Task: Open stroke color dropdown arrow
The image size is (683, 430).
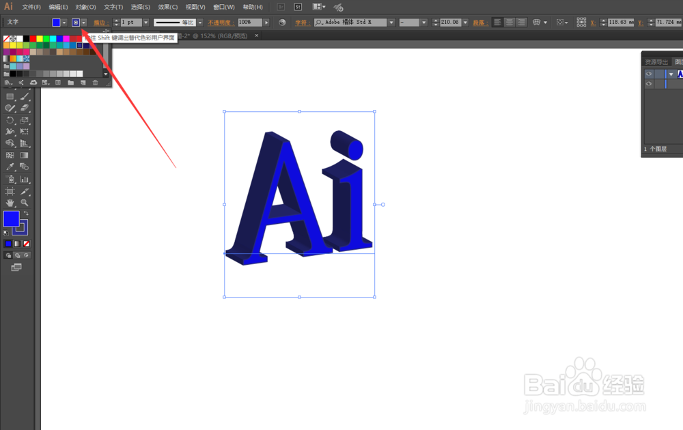Action: [83, 23]
